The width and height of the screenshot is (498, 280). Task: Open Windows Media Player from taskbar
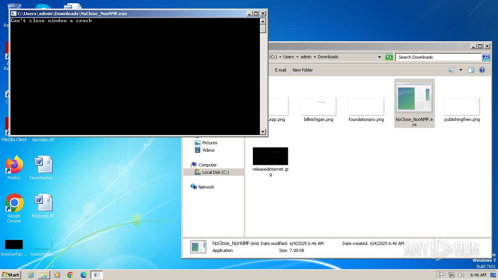point(57,275)
